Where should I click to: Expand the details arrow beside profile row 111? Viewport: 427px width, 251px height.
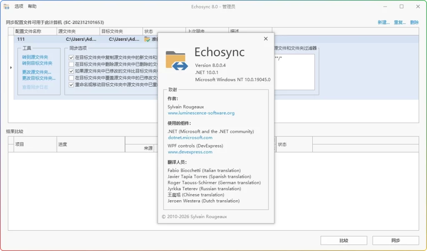pos(10,68)
